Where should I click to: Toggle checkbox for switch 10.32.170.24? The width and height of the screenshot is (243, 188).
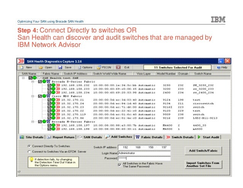[x=49, y=103]
